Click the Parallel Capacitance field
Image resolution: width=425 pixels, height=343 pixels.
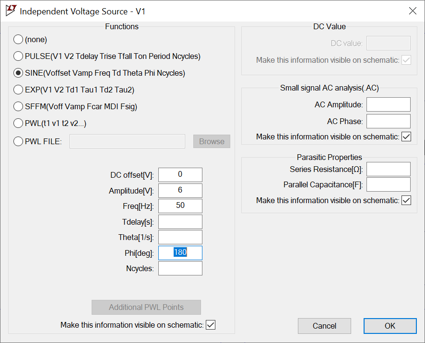[389, 184]
